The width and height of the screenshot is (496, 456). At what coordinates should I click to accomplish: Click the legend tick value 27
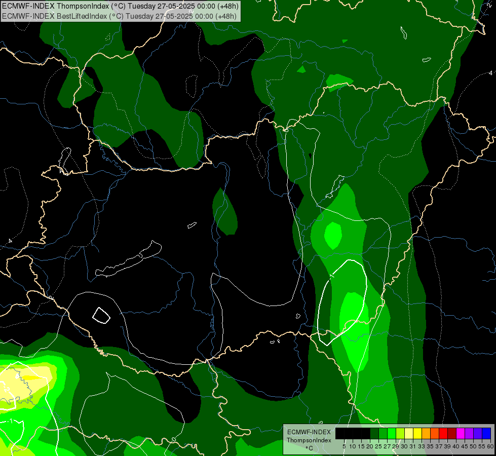(387, 446)
